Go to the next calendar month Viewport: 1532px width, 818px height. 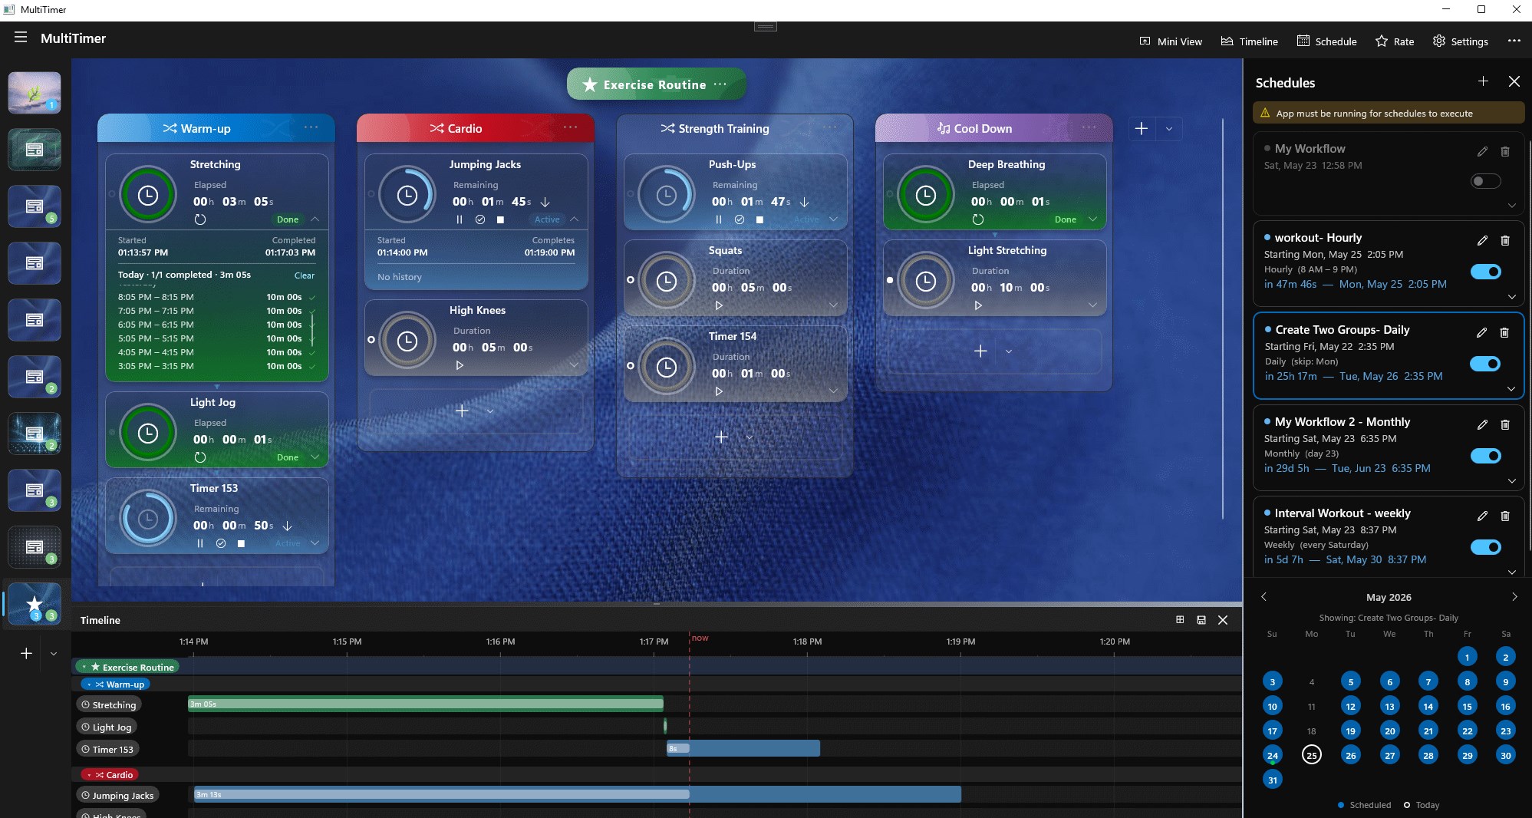(1514, 597)
